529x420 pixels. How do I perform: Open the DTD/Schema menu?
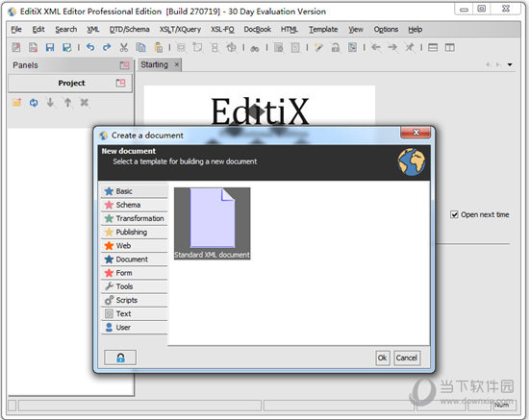tap(130, 30)
